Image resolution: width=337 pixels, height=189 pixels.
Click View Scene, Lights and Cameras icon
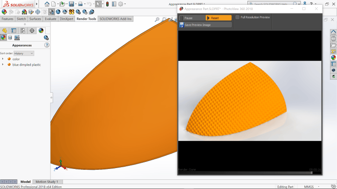coord(17,38)
